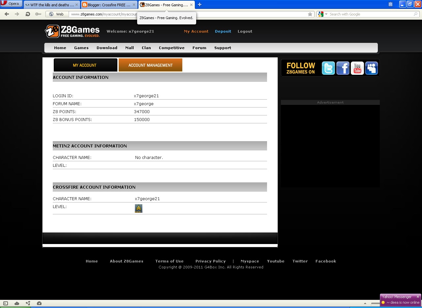Reload the page with the refresh icon

pyautogui.click(x=28, y=14)
